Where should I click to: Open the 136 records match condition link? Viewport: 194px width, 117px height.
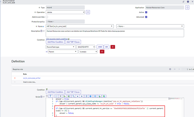pos(57,39)
